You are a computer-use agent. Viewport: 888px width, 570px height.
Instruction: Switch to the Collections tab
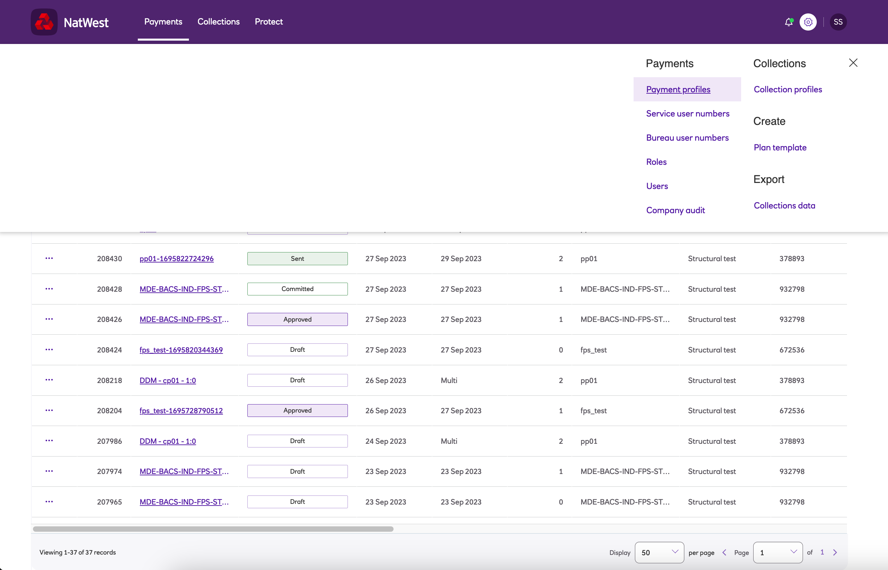tap(218, 21)
